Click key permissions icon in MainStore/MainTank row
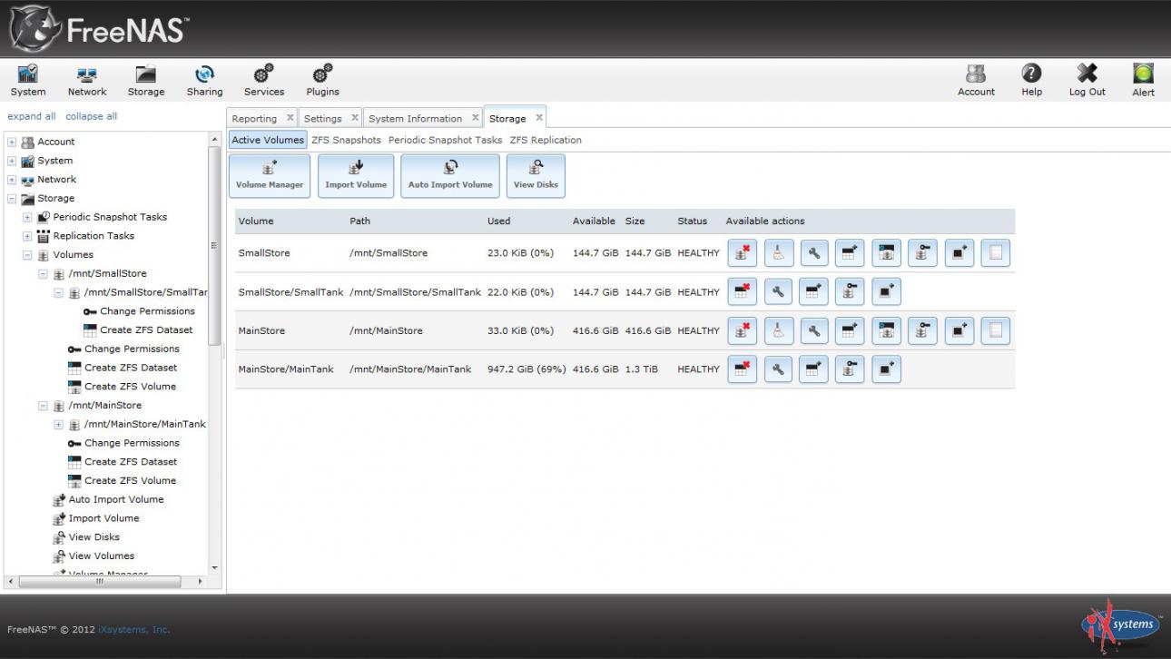This screenshot has height=659, width=1171. [x=850, y=369]
